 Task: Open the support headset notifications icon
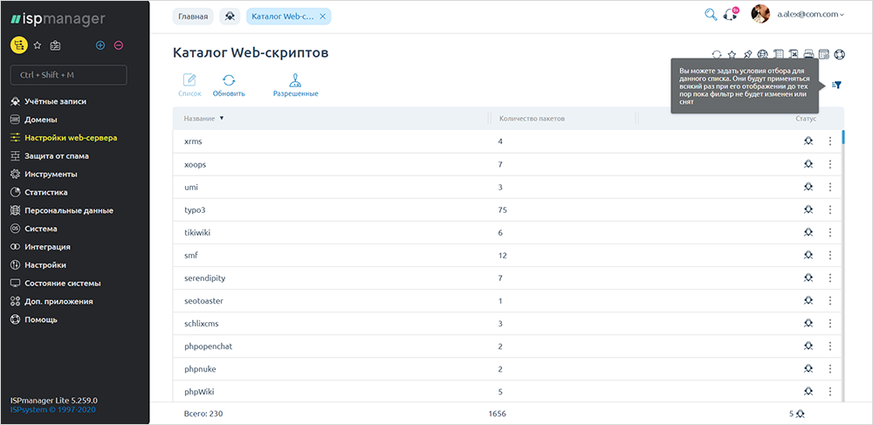click(730, 15)
